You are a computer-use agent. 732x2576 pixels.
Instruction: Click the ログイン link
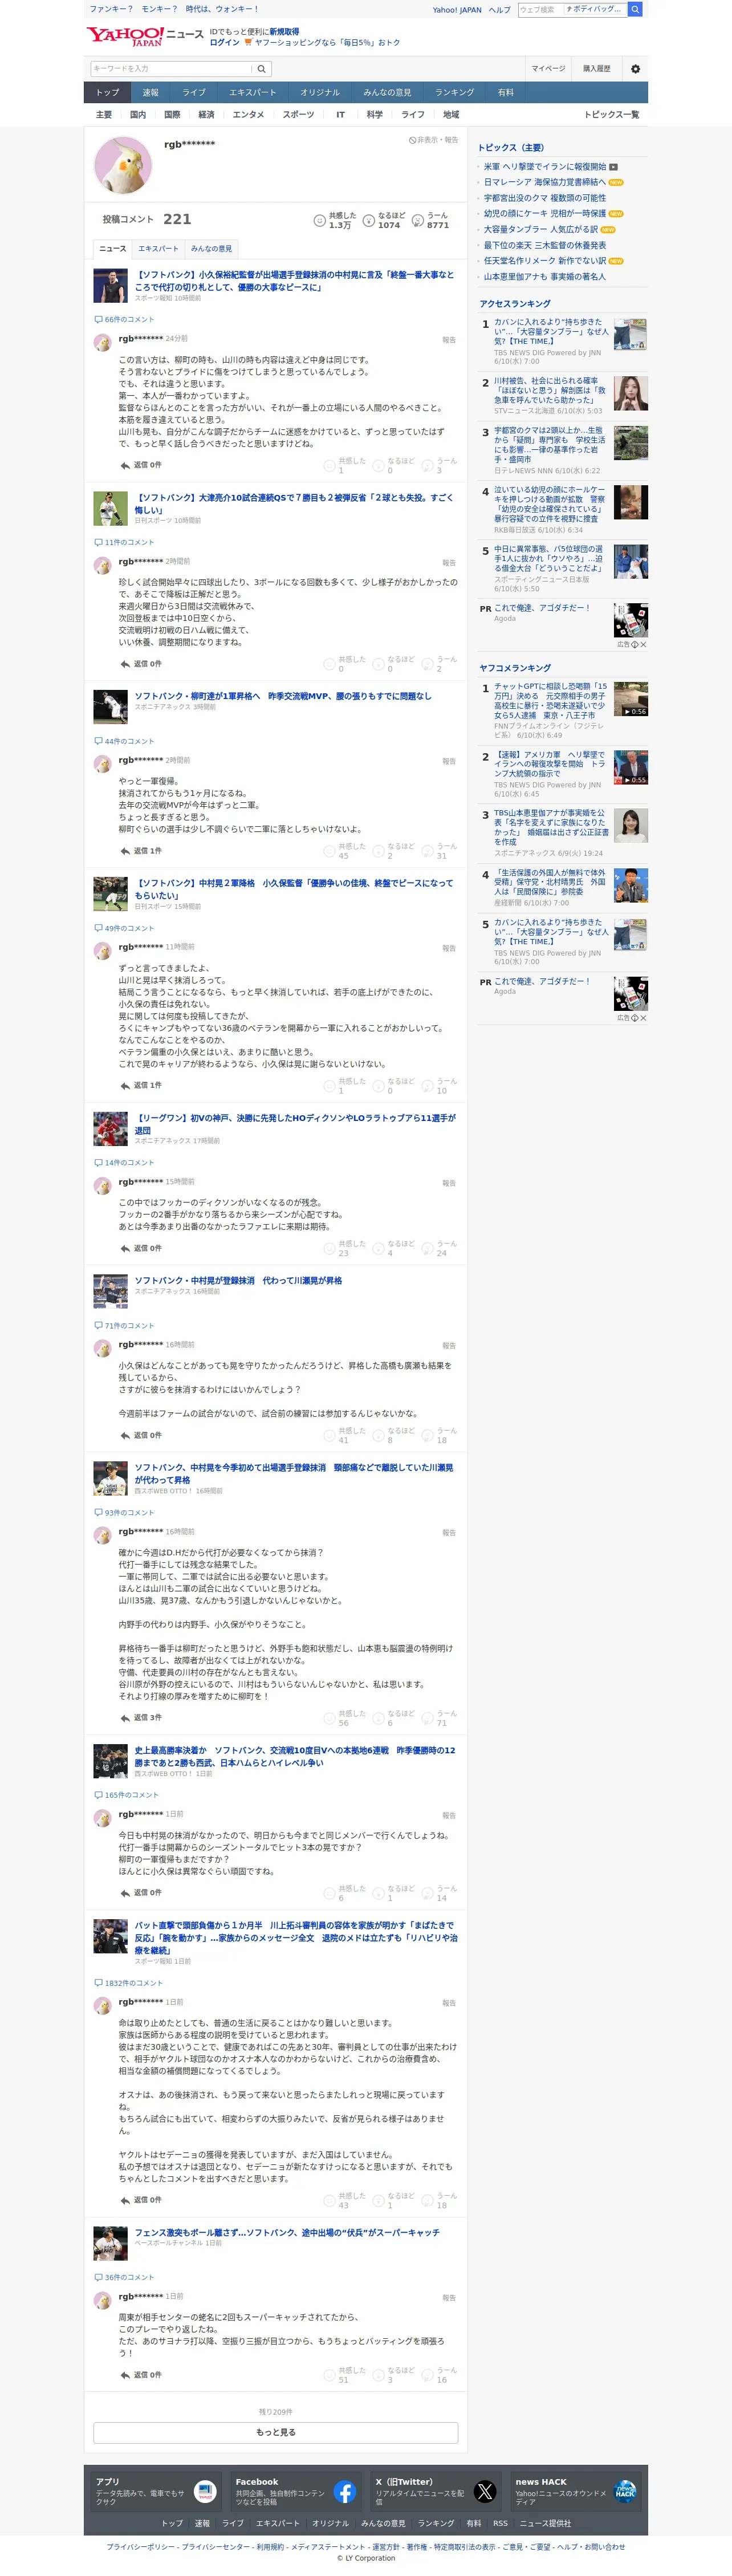[x=224, y=43]
